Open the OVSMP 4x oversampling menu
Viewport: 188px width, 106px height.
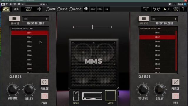coord(146,9)
